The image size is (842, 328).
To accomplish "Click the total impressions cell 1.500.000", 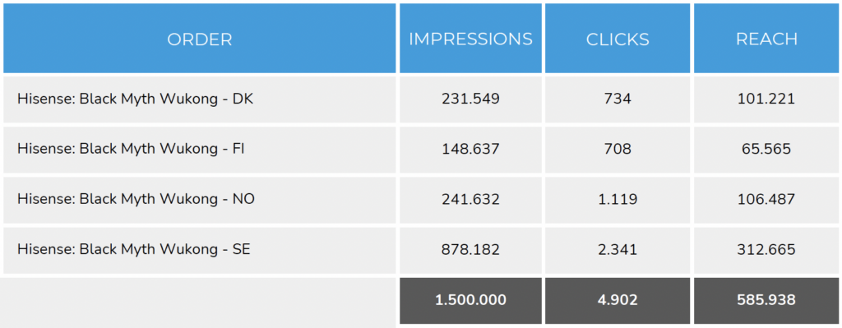I will click(x=470, y=301).
